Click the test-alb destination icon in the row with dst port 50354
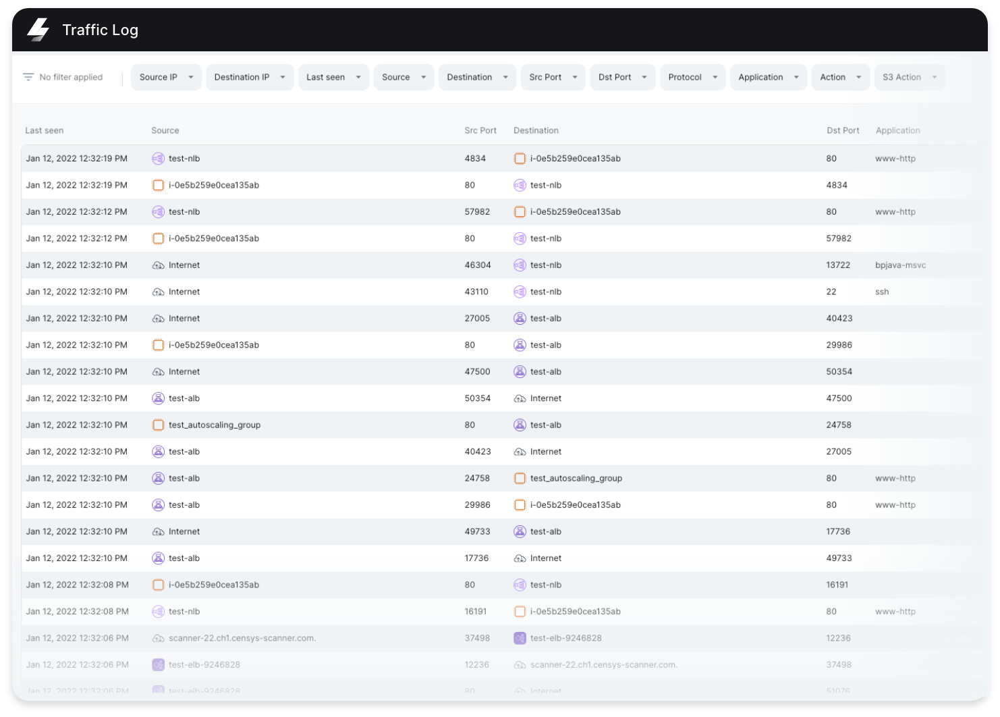Screen dimensions: 1000x717 [520, 372]
